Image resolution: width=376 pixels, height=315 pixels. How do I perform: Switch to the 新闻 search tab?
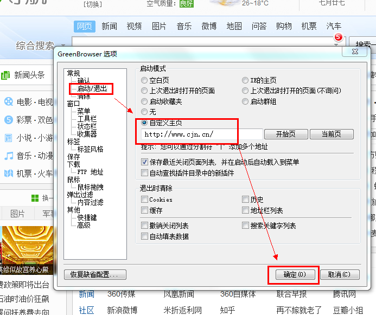[x=109, y=26]
